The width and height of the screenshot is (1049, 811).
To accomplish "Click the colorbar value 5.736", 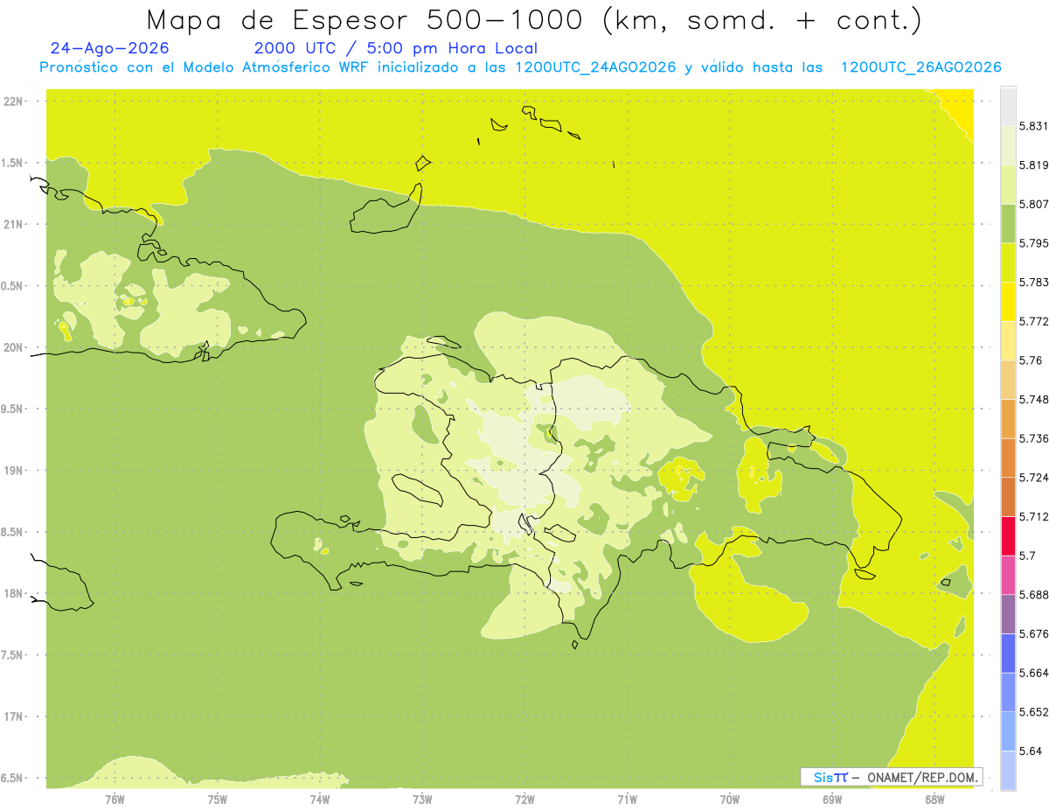I will pos(1034,439).
